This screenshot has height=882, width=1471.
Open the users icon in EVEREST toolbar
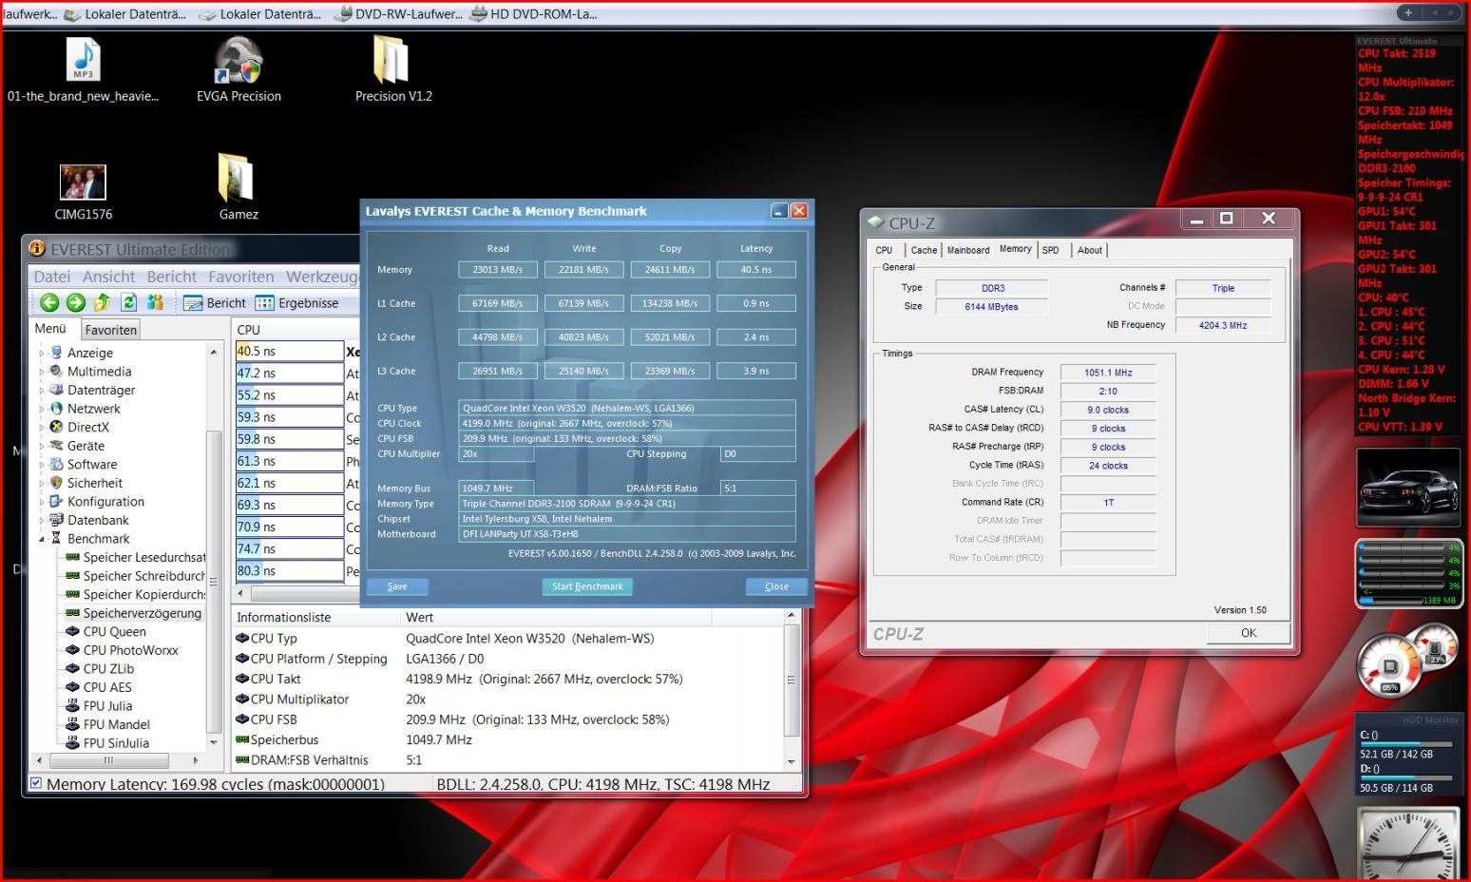[x=155, y=302]
